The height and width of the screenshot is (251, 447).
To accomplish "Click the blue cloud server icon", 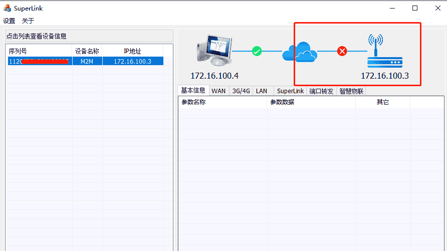I will (x=299, y=51).
